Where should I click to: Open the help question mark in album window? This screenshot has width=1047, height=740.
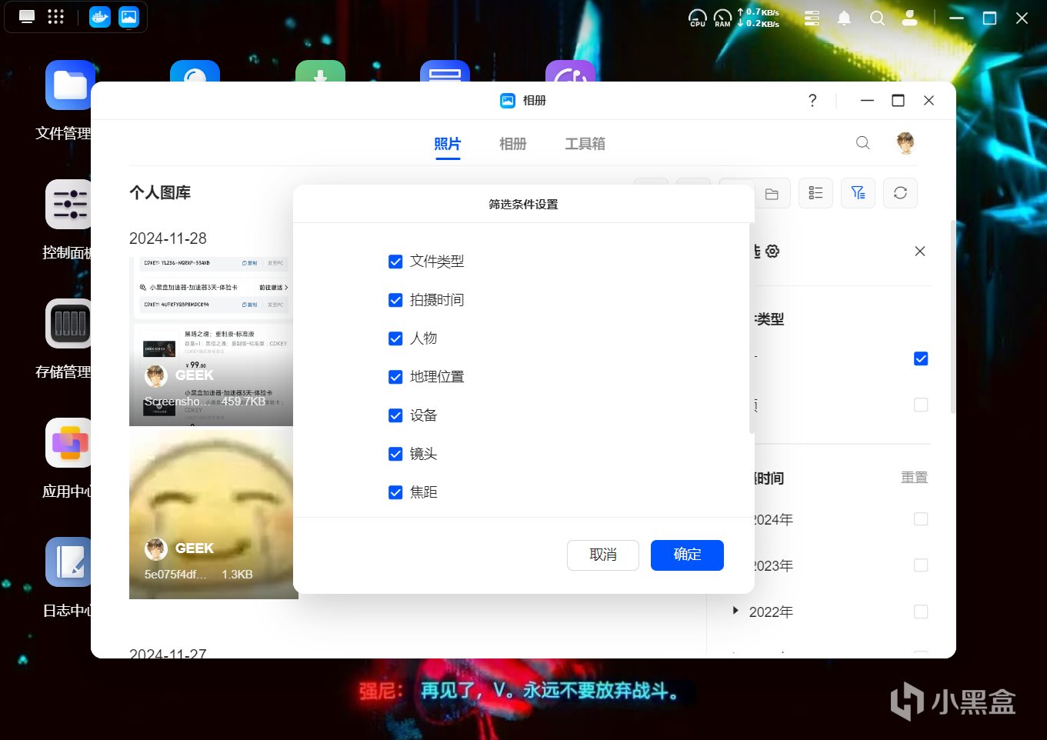coord(812,100)
